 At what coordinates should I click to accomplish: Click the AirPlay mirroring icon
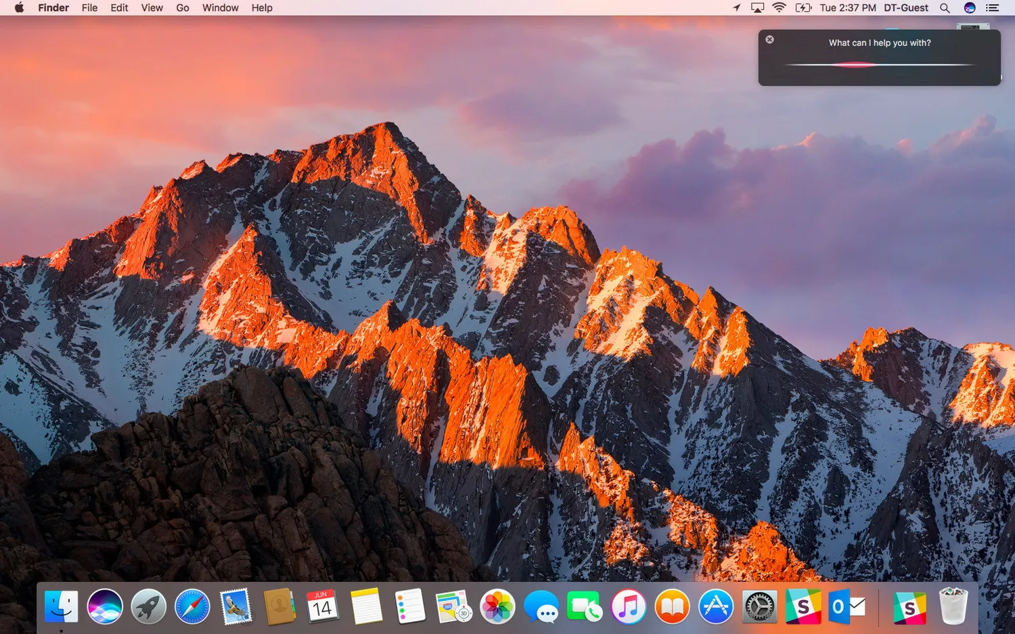click(757, 7)
